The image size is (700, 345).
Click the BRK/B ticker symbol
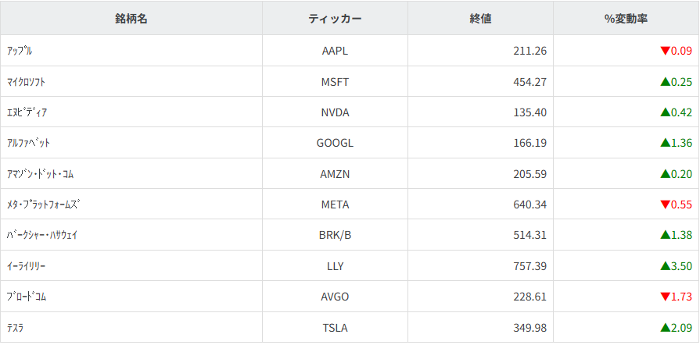tap(335, 236)
